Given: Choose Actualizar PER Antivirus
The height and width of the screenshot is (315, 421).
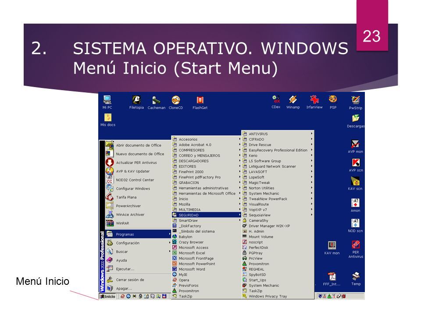Looking at the screenshot, I should pyautogui.click(x=137, y=163).
